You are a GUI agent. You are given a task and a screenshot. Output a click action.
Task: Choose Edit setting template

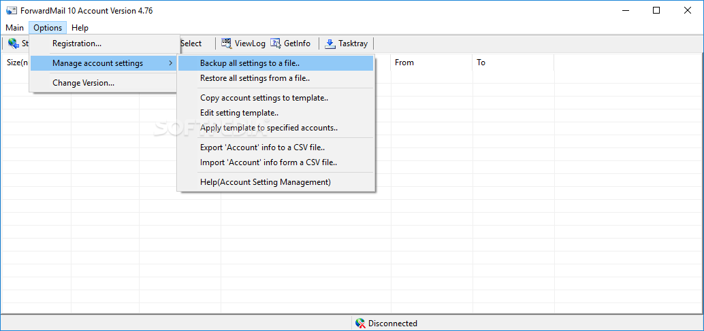[276, 113]
